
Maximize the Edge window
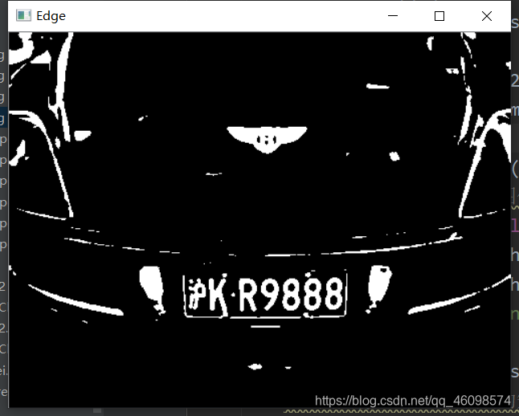tap(439, 15)
